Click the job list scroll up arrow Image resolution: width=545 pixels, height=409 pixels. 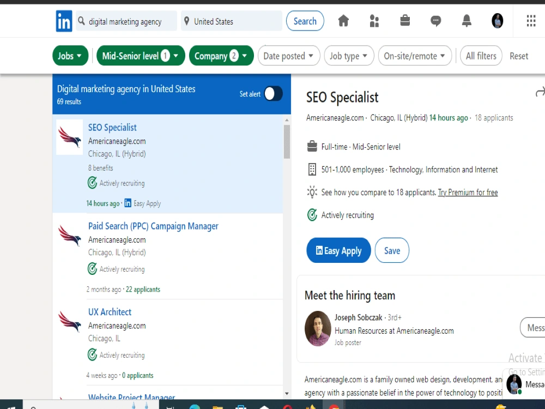coord(287,119)
